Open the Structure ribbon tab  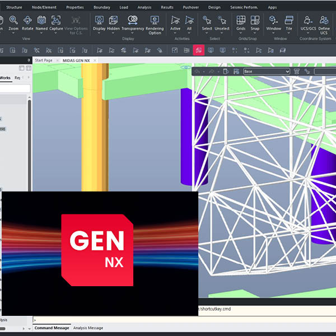pos(14,7)
